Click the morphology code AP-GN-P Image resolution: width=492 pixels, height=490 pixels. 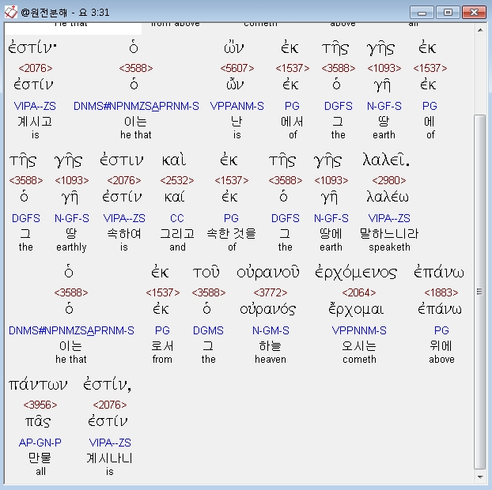click(x=40, y=443)
